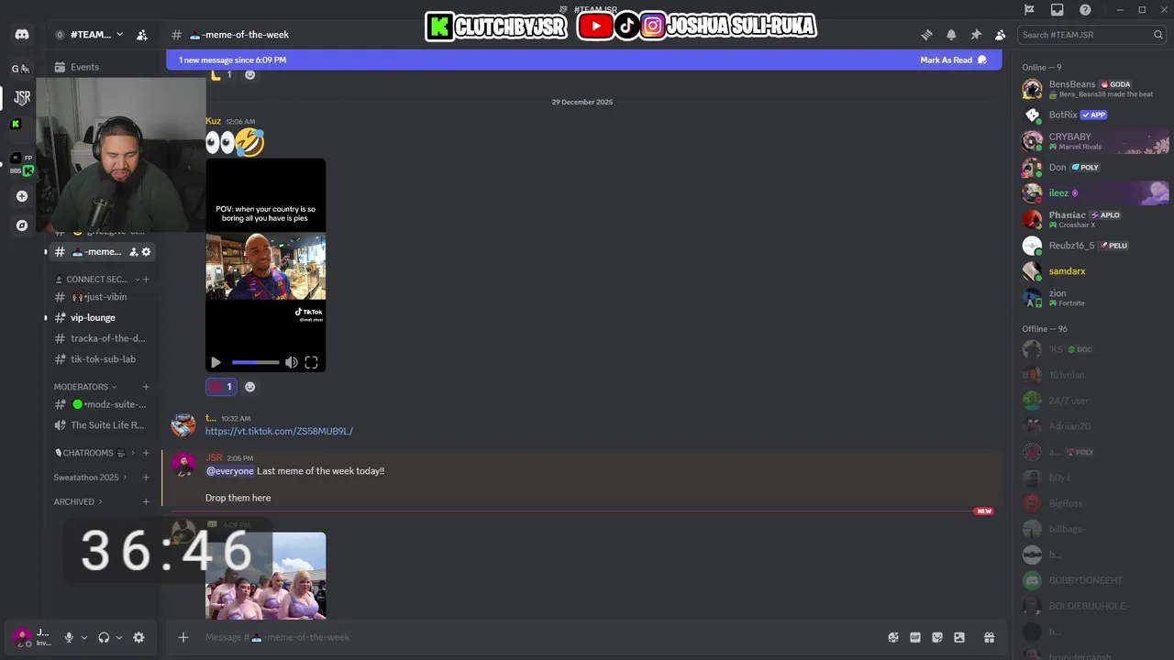Image resolution: width=1174 pixels, height=660 pixels.
Task: Open the JSR server icon
Action: (x=22, y=97)
